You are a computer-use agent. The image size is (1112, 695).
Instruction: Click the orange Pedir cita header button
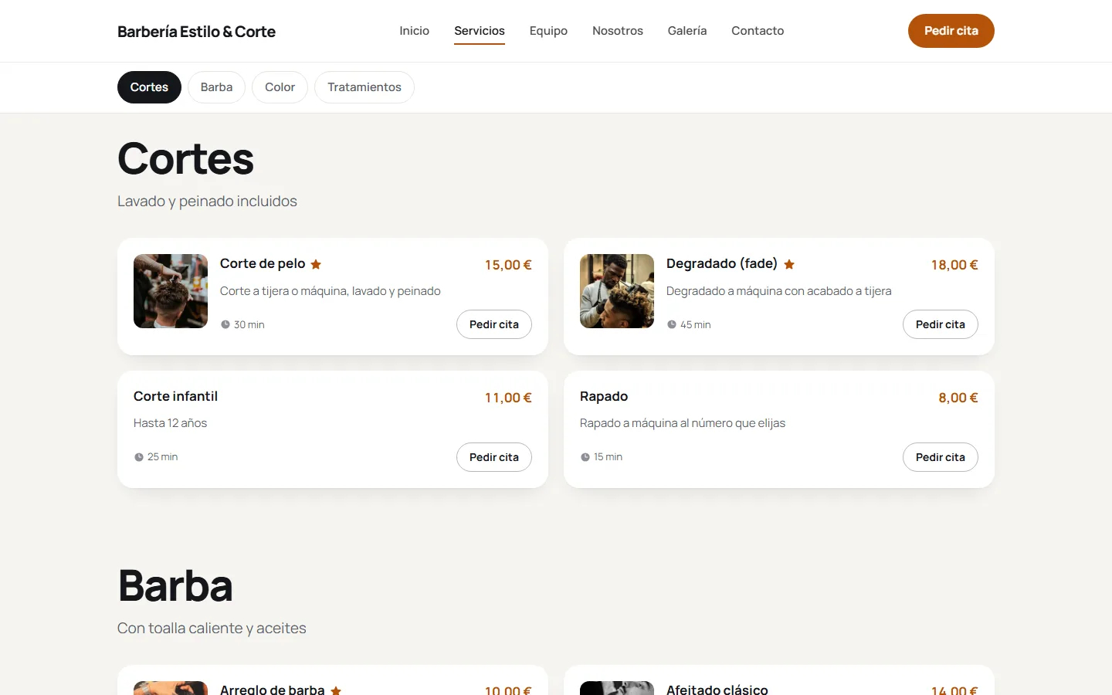point(951,31)
